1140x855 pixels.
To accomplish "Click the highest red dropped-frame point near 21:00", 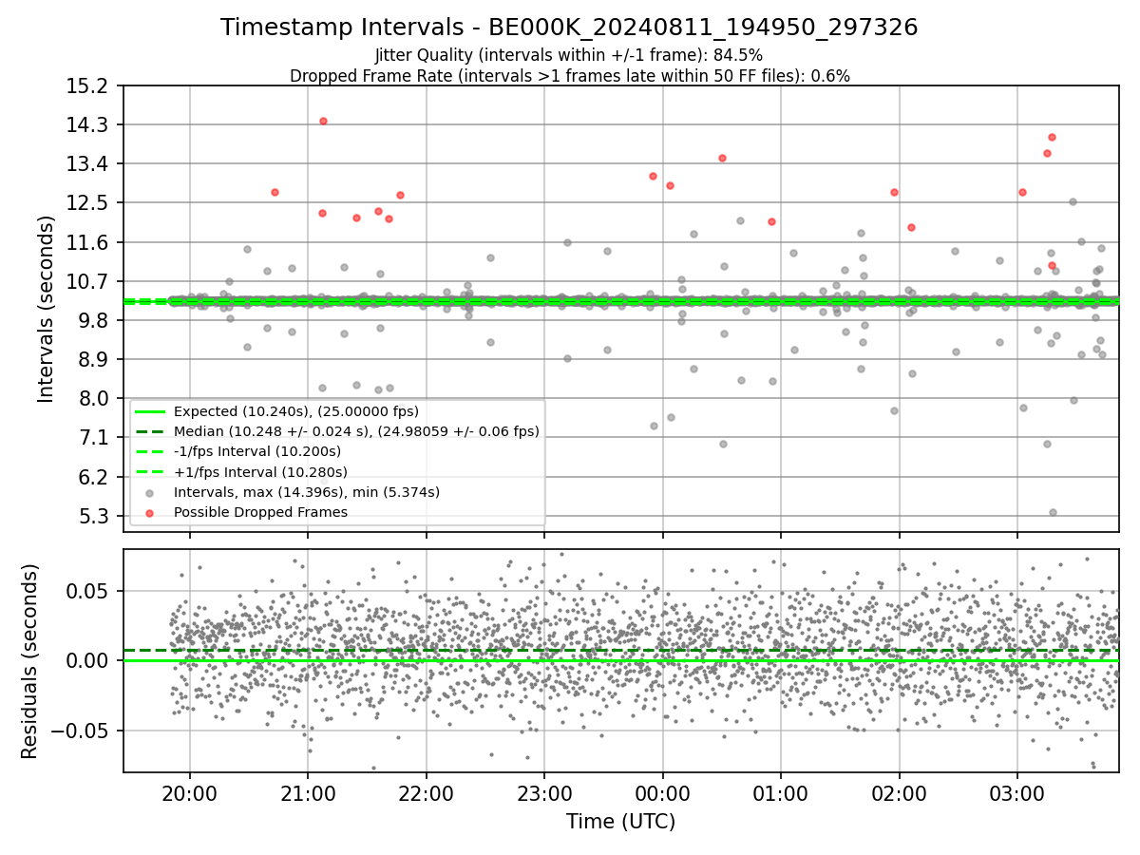I will [x=323, y=121].
